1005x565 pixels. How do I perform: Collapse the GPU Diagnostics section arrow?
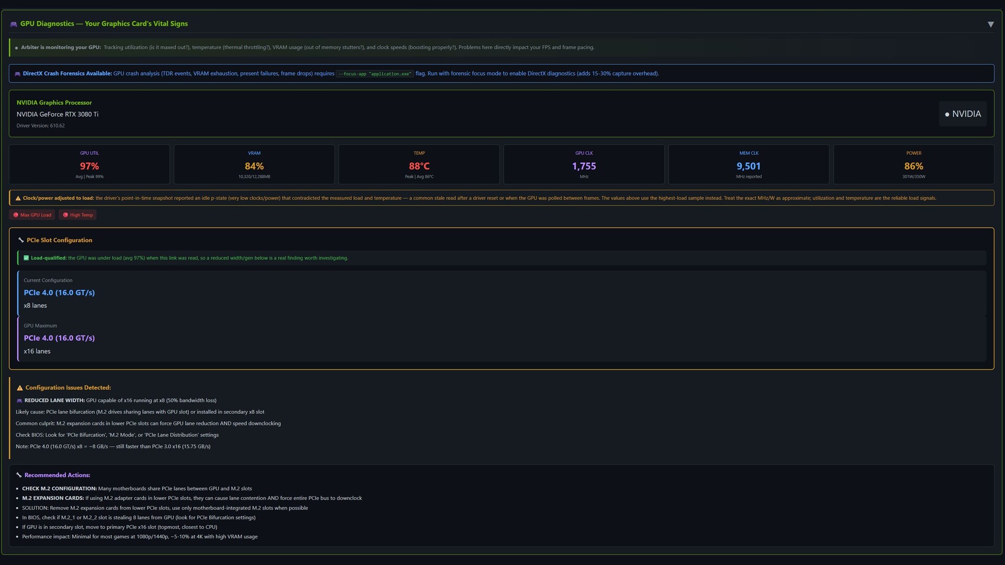pyautogui.click(x=990, y=25)
